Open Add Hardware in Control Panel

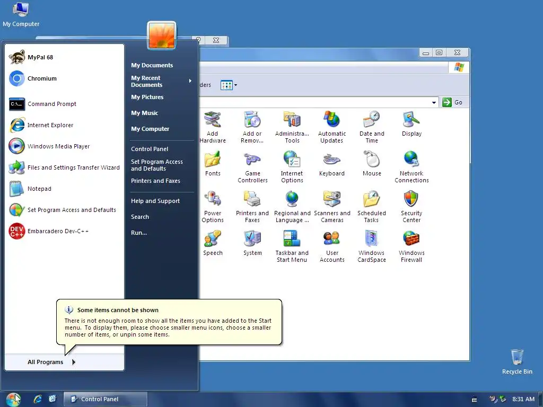[213, 127]
